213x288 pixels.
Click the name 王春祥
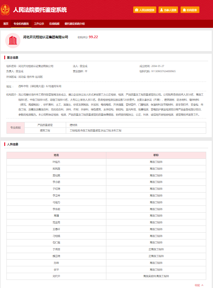(x=56, y=229)
